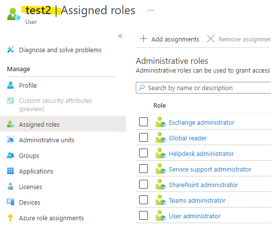271x229 pixels.
Task: Click the Diagnose and solve problems wrench icon
Action: (x=10, y=50)
